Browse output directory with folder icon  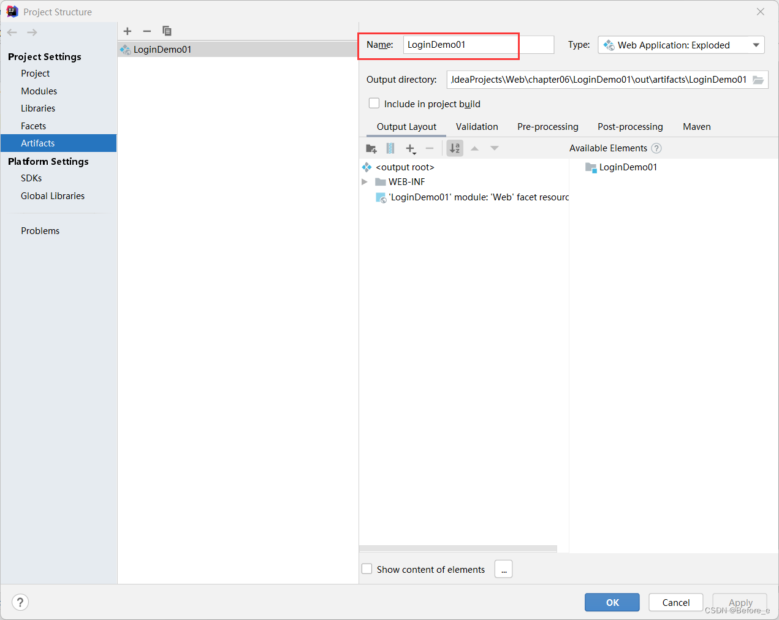click(x=758, y=80)
